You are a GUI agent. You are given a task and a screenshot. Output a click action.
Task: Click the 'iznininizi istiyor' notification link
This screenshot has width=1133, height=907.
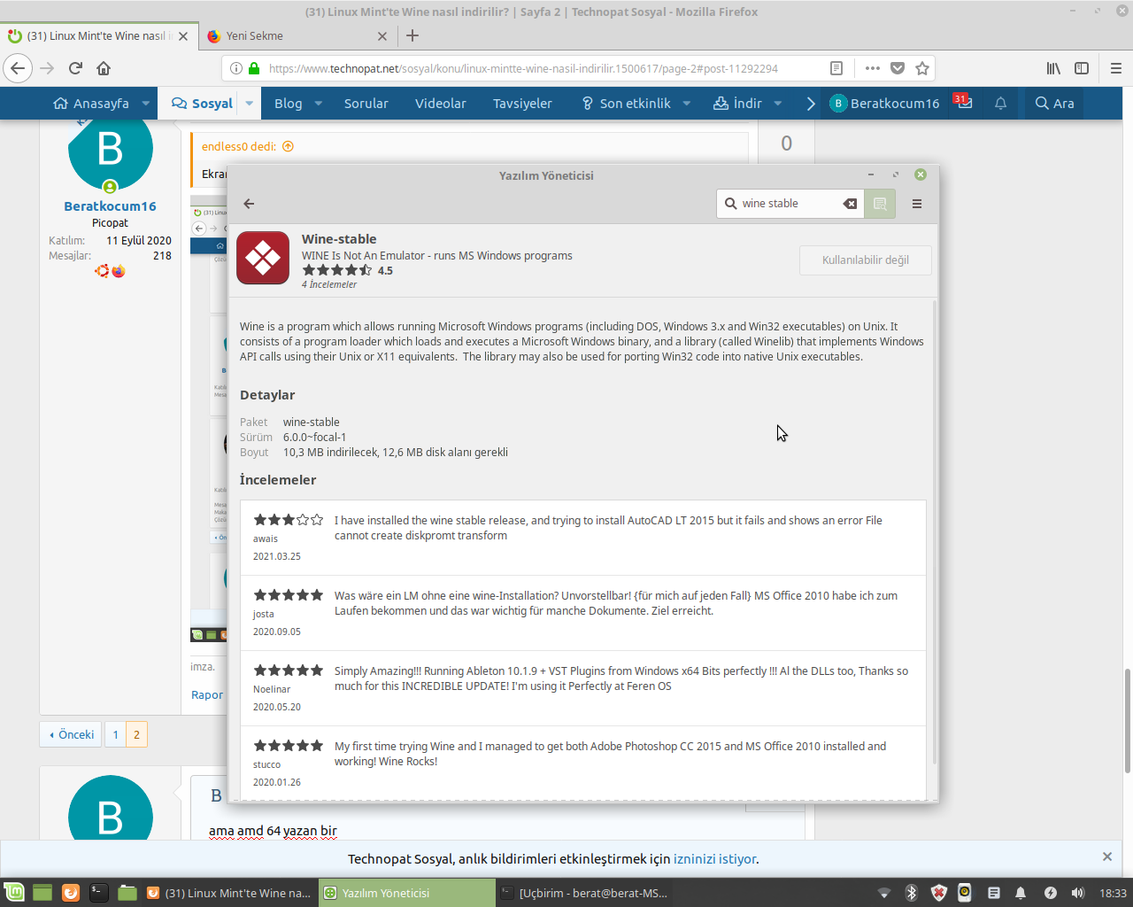tap(714, 859)
